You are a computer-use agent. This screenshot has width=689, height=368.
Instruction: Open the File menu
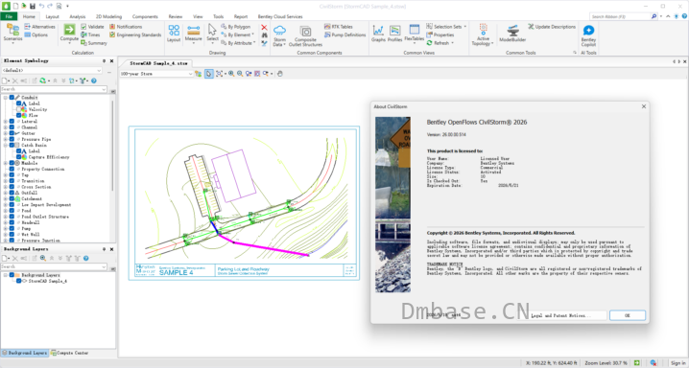point(9,16)
